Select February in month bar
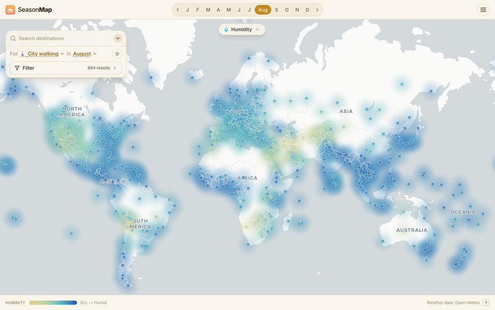This screenshot has width=495, height=310. click(198, 10)
